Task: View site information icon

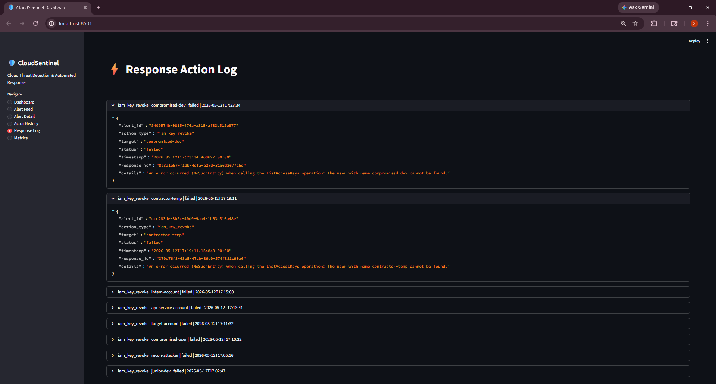Action: coord(51,23)
